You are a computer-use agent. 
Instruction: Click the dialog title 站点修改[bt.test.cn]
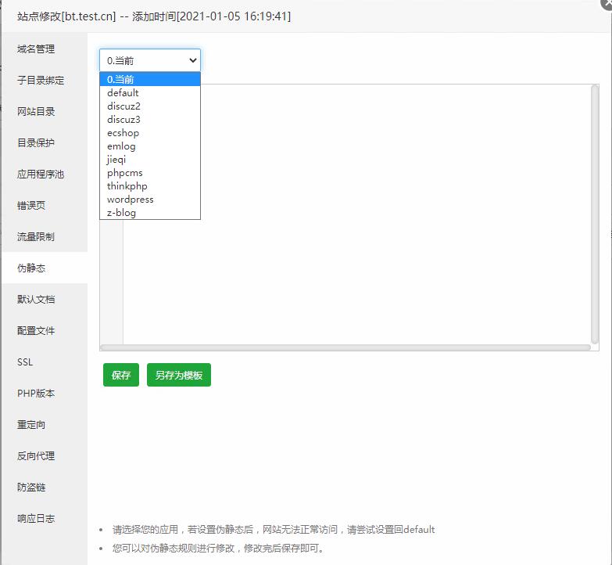pyautogui.click(x=66, y=16)
